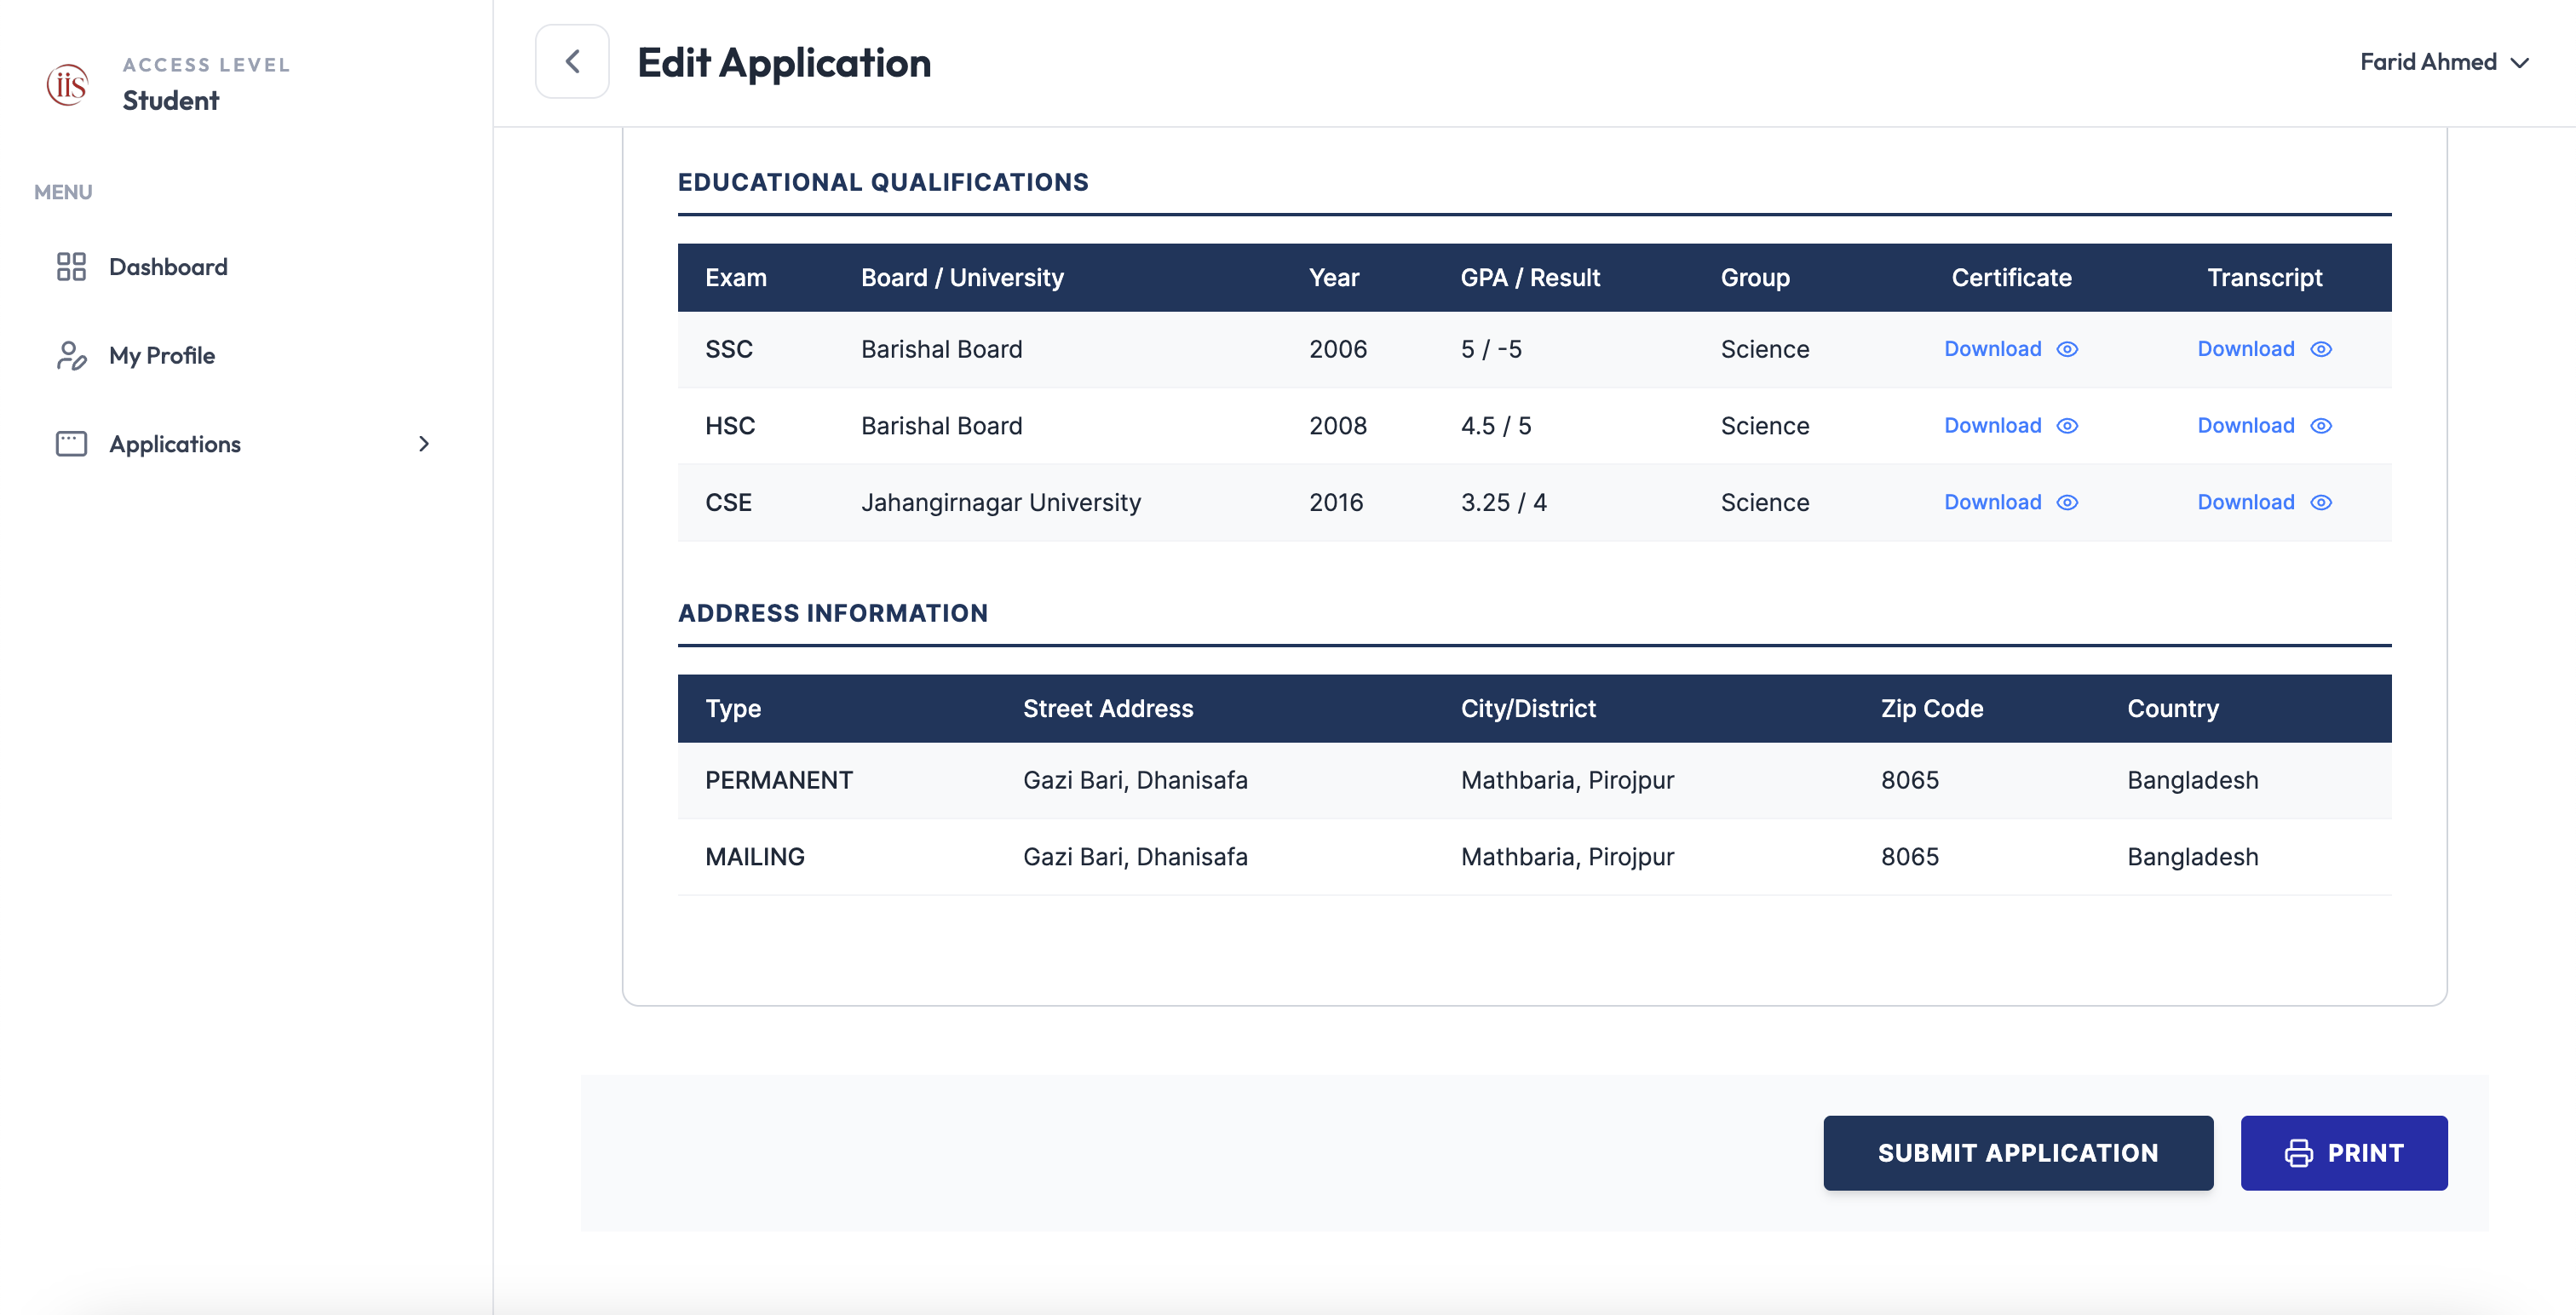Click the Edit Application page title

click(x=784, y=62)
